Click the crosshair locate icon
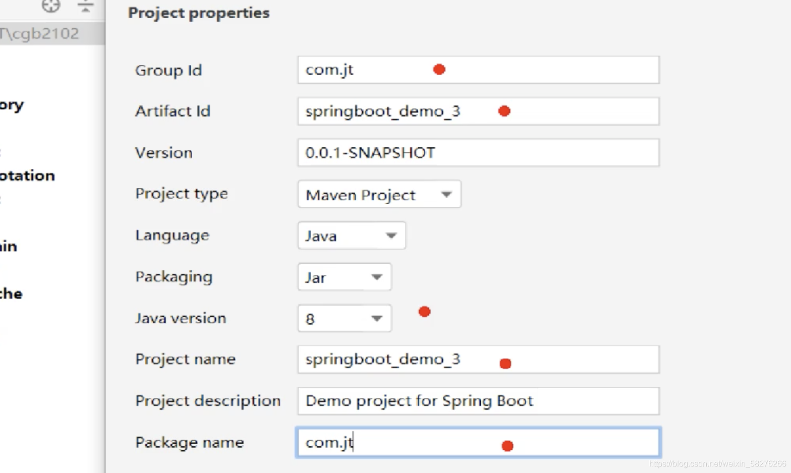The width and height of the screenshot is (791, 473). click(51, 6)
